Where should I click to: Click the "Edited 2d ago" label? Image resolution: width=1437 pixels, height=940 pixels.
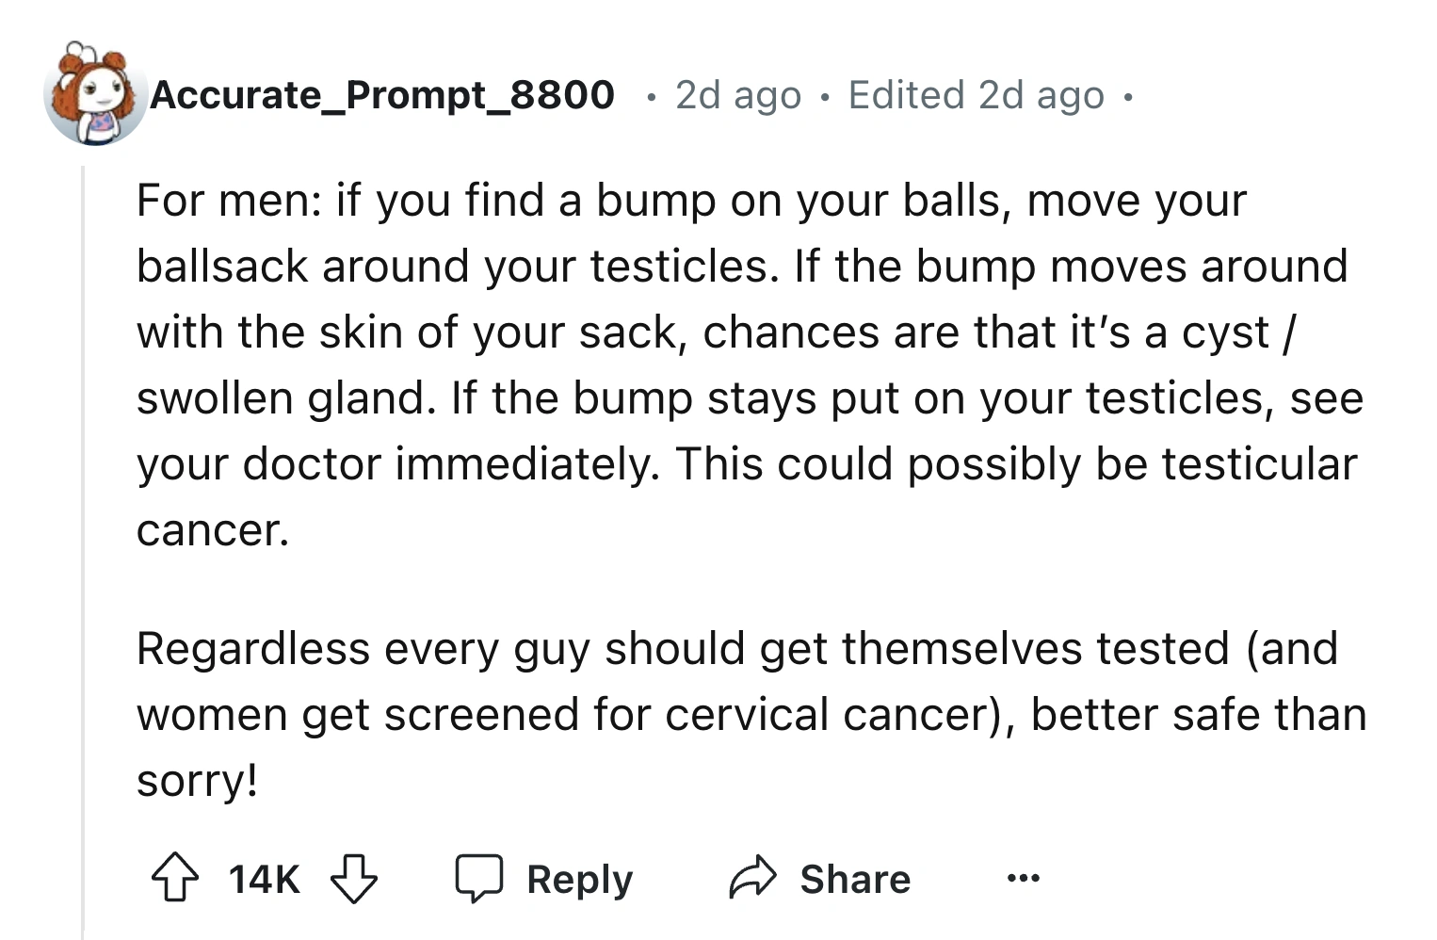point(976,95)
